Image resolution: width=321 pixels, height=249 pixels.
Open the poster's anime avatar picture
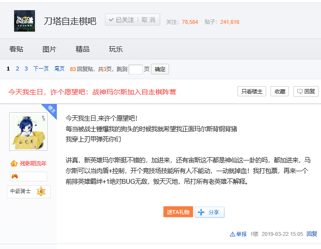(29, 132)
